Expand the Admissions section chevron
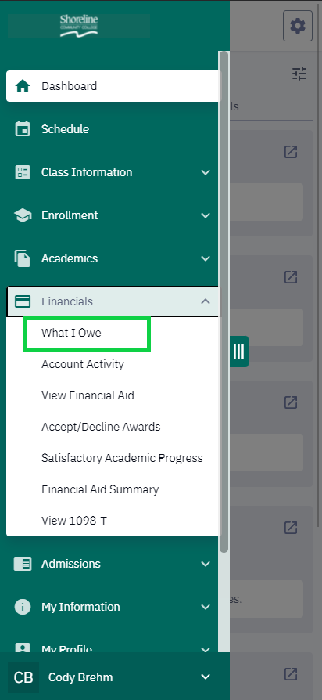The image size is (322, 700). coord(206,564)
